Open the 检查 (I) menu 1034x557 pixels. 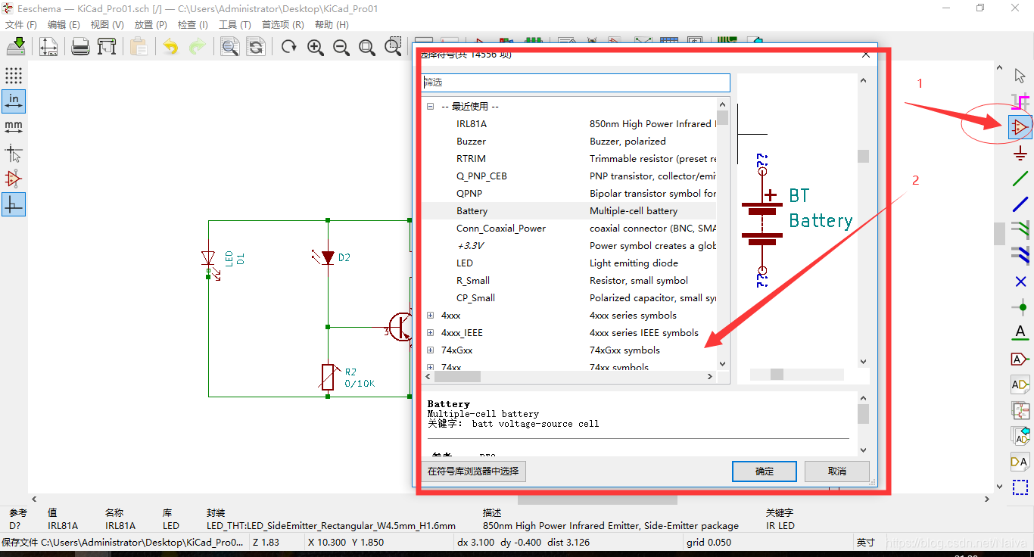tap(192, 25)
